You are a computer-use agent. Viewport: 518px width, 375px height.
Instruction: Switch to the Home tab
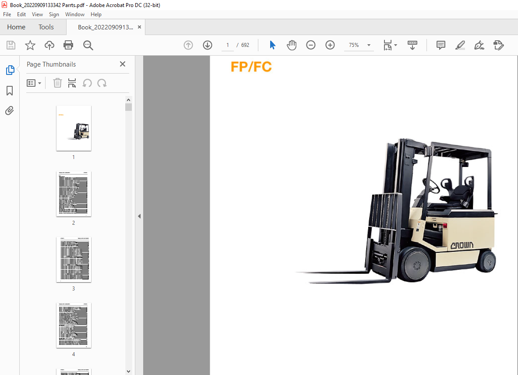pyautogui.click(x=16, y=27)
